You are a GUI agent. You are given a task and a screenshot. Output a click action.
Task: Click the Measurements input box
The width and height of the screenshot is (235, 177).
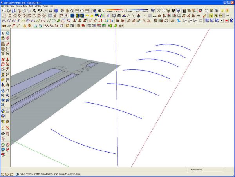coord(213,170)
